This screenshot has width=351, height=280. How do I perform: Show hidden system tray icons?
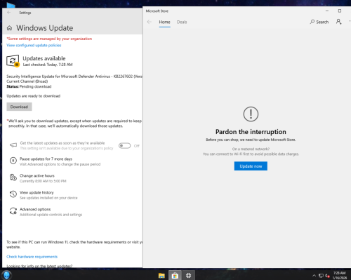[x=314, y=276]
